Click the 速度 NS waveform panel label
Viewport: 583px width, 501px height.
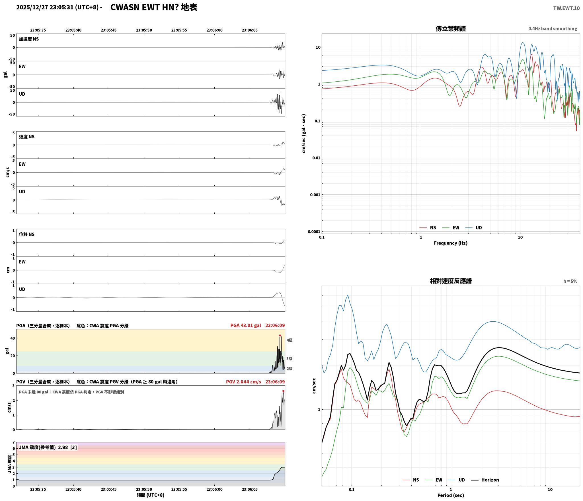pyautogui.click(x=27, y=137)
